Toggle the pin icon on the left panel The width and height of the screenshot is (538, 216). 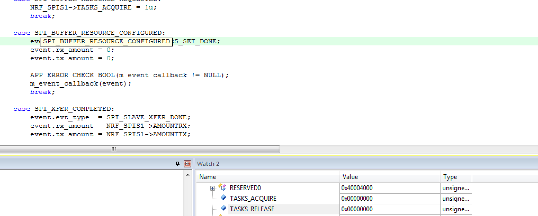pyautogui.click(x=178, y=164)
